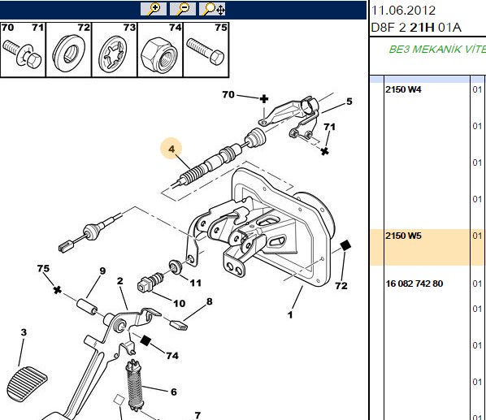This screenshot has height=420, width=486.
Task: Click the zoom out magnifier icon
Action: point(183,9)
